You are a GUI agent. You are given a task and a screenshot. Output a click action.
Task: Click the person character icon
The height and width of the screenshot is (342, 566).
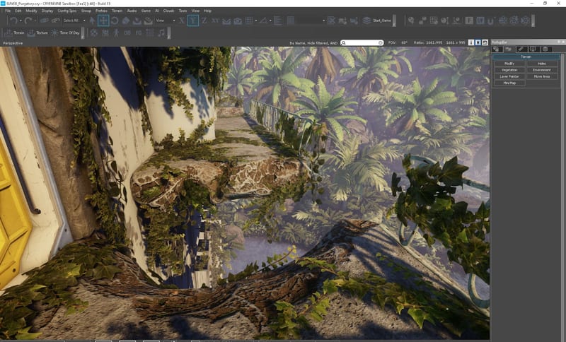(x=116, y=33)
